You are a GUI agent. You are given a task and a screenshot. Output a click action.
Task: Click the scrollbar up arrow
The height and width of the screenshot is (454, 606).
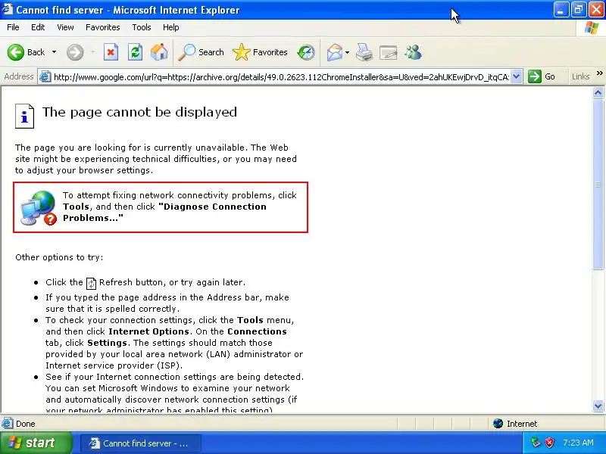click(x=598, y=92)
